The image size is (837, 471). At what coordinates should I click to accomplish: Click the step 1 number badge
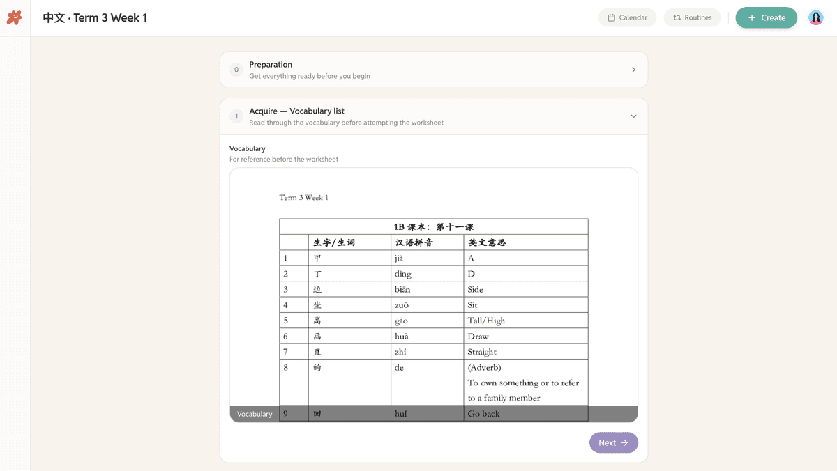[x=236, y=116]
